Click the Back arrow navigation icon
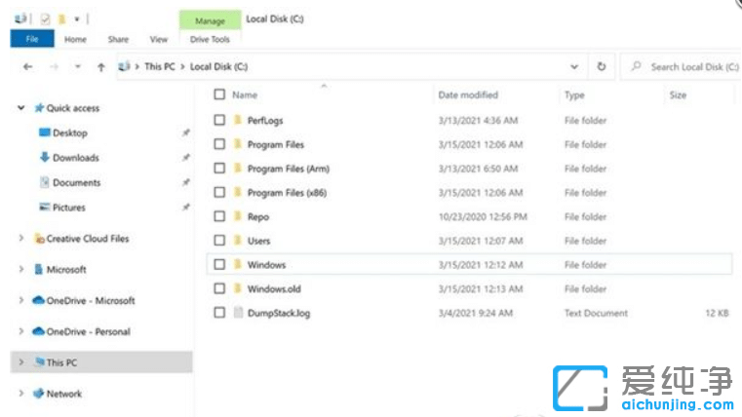This screenshot has width=742, height=417. point(27,67)
